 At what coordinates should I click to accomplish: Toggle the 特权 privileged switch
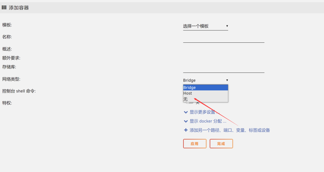[x=190, y=103]
